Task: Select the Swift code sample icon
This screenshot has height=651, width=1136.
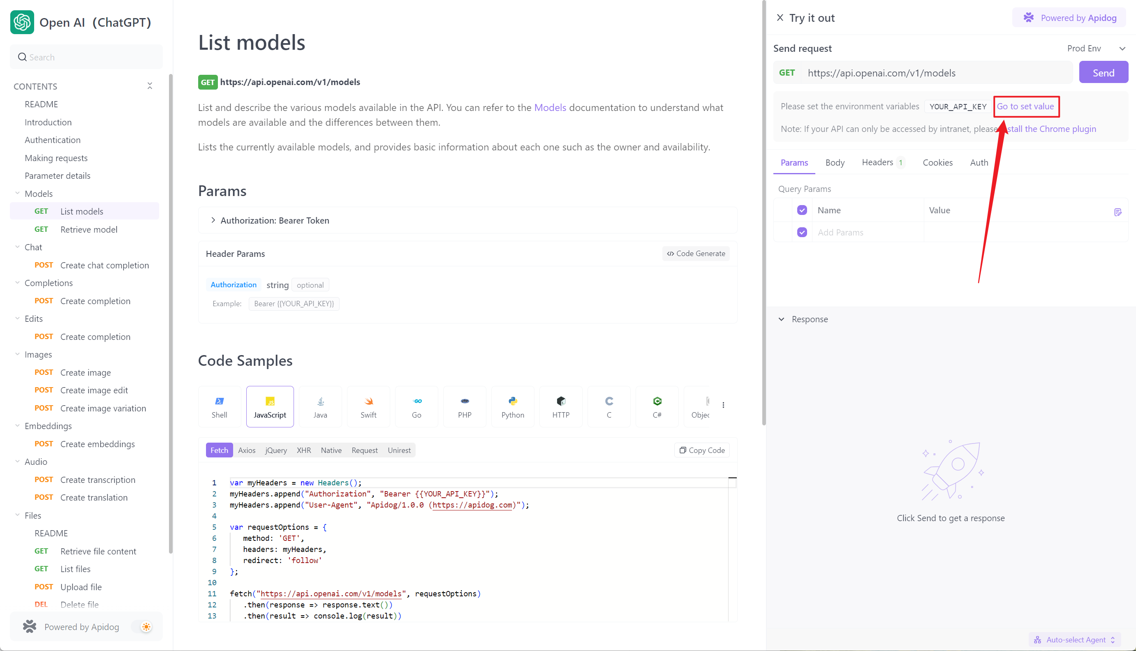Action: pos(368,406)
